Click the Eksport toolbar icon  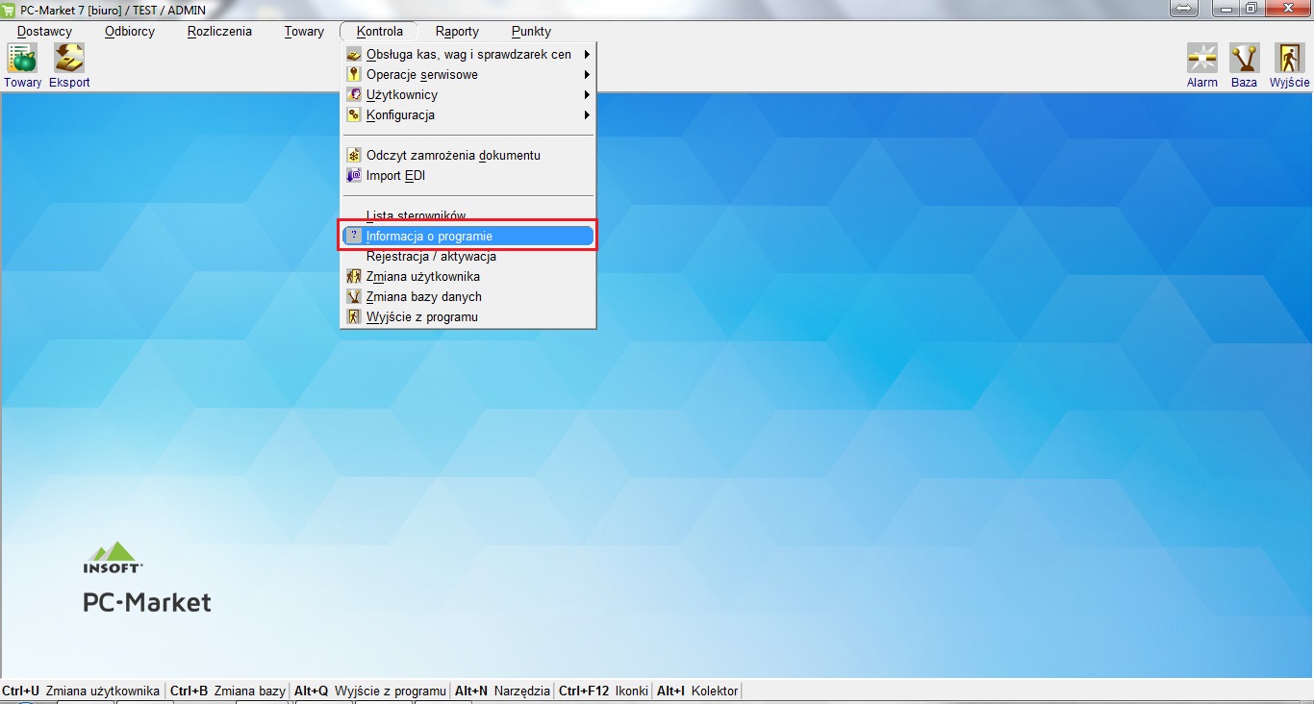point(69,59)
